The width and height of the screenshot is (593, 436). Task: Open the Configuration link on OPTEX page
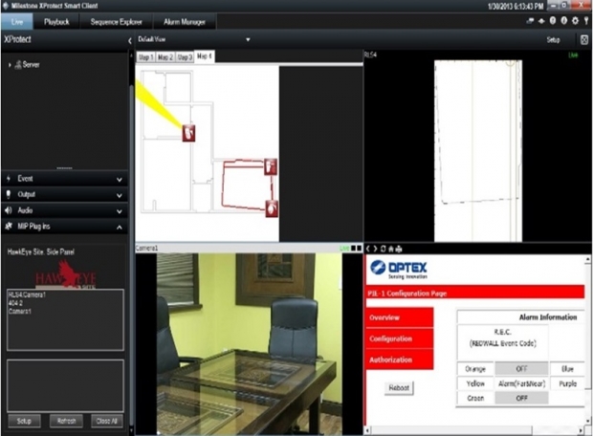(x=399, y=338)
